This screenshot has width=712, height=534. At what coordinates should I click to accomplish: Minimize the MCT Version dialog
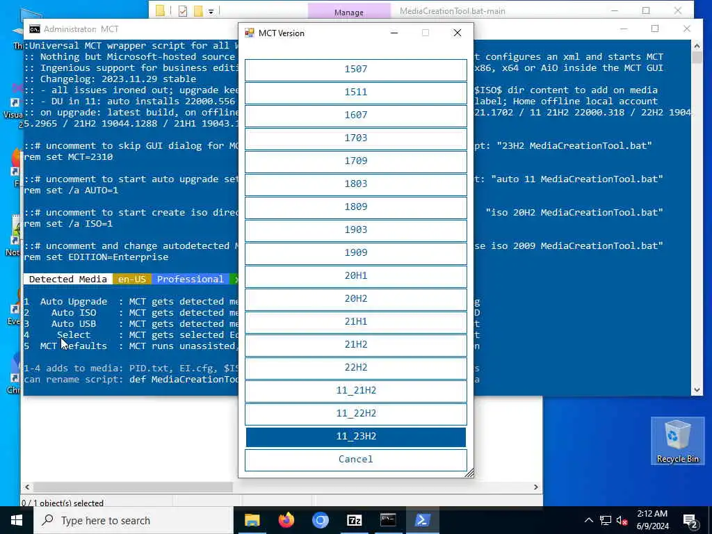click(394, 33)
